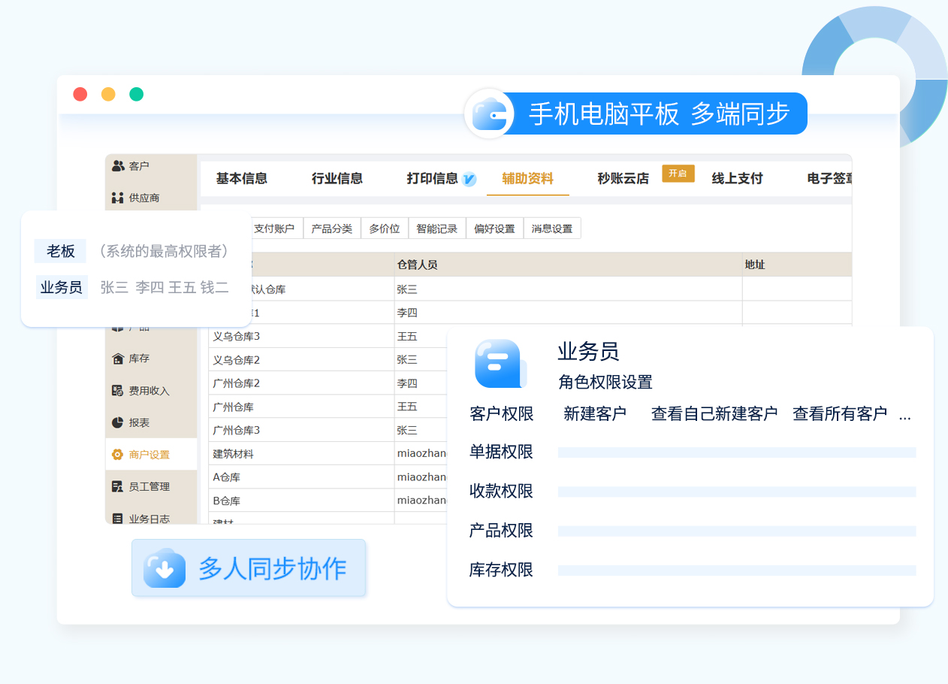Open 报表 using the pie chart icon
Viewport: 948px width, 684px height.
pyautogui.click(x=118, y=422)
